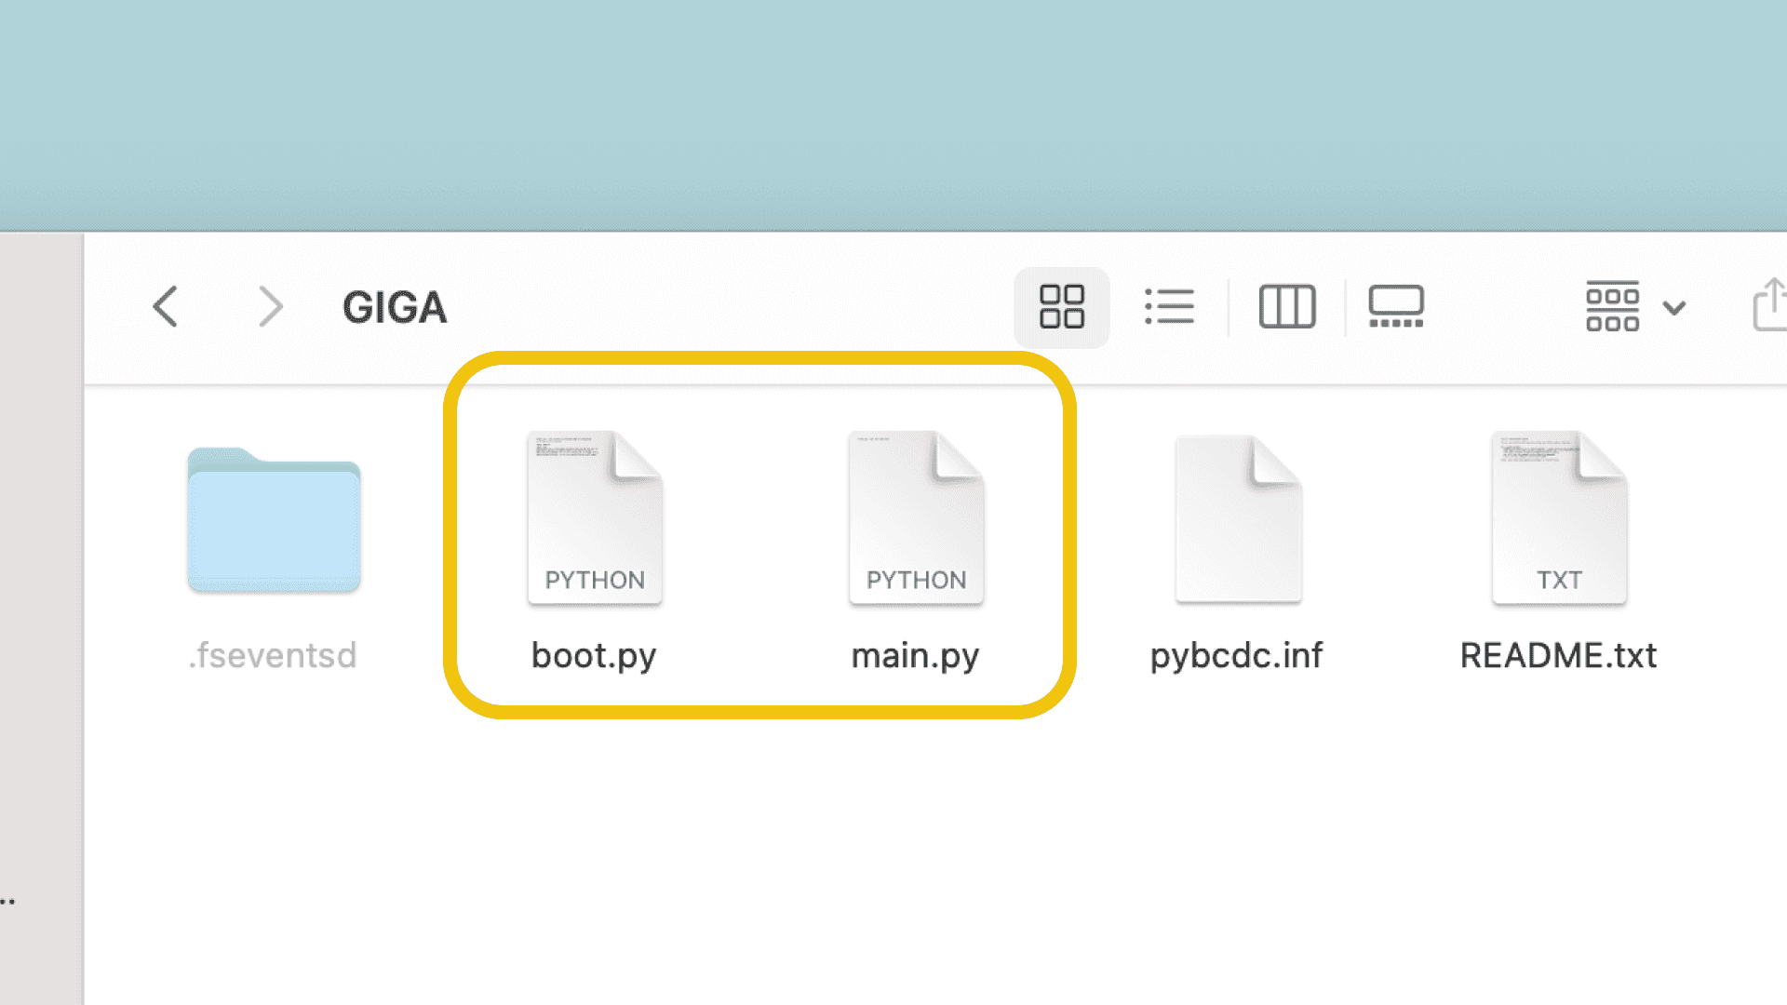Switch to column view
This screenshot has width=1787, height=1005.
[x=1286, y=307]
